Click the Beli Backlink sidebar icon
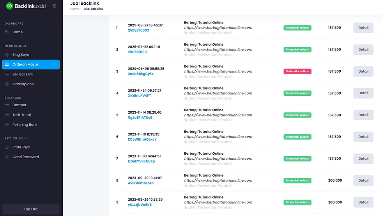 [x=7, y=74]
